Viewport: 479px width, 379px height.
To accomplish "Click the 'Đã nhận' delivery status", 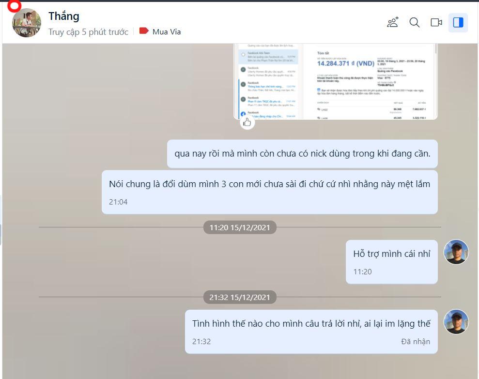I will pos(416,341).
